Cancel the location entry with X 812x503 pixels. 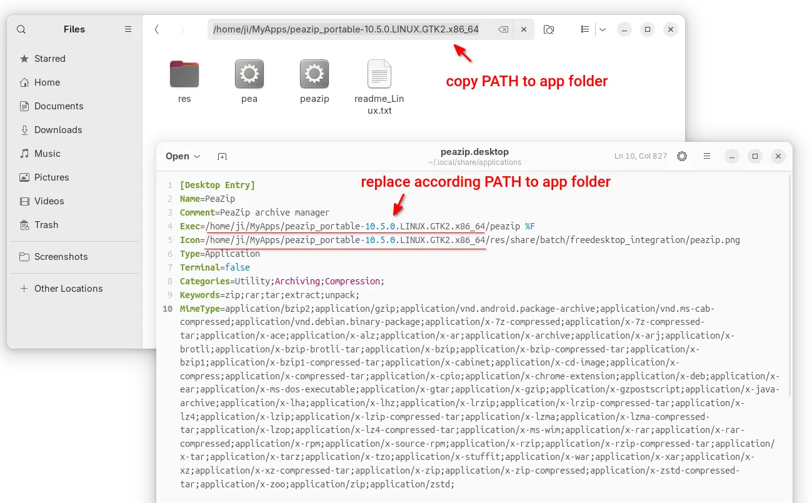(x=524, y=29)
